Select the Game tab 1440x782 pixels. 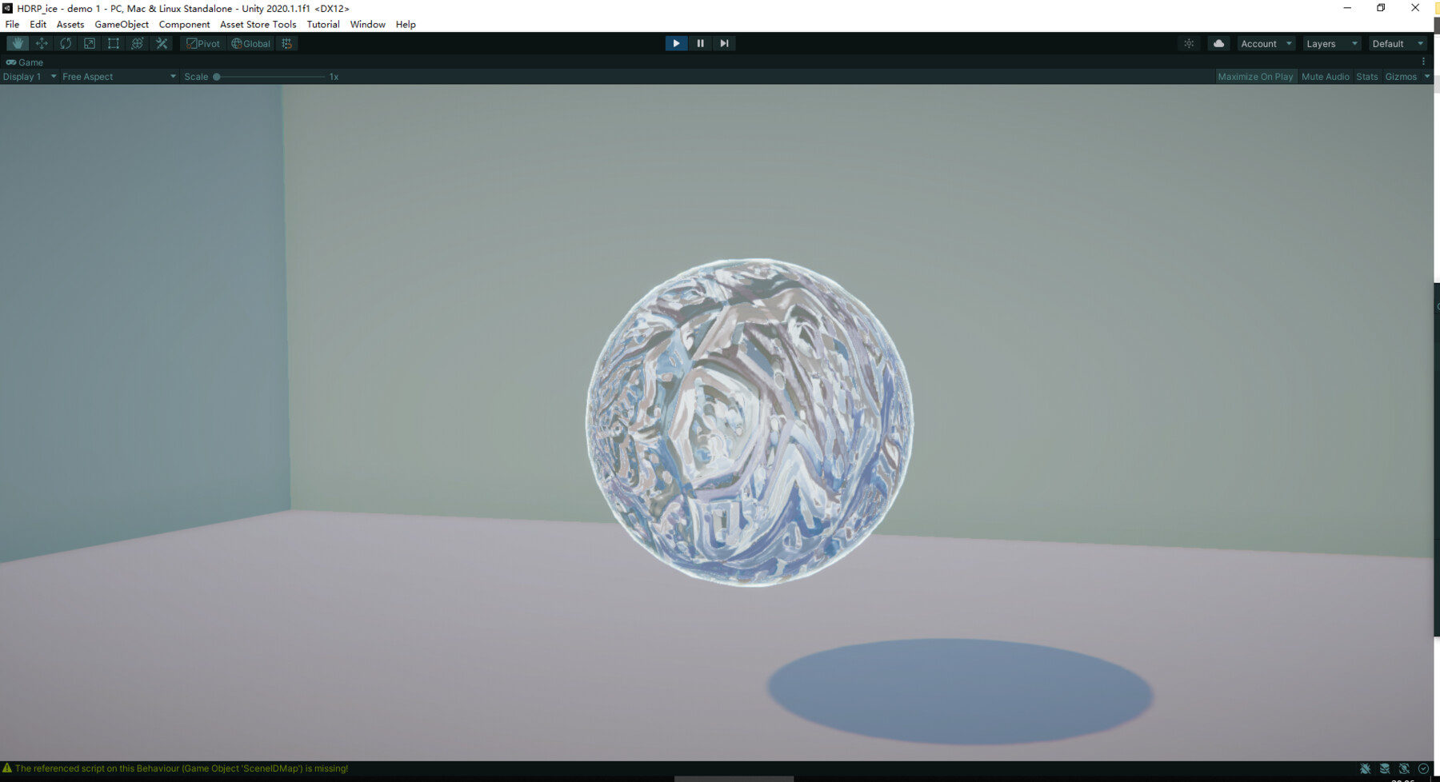pos(25,62)
